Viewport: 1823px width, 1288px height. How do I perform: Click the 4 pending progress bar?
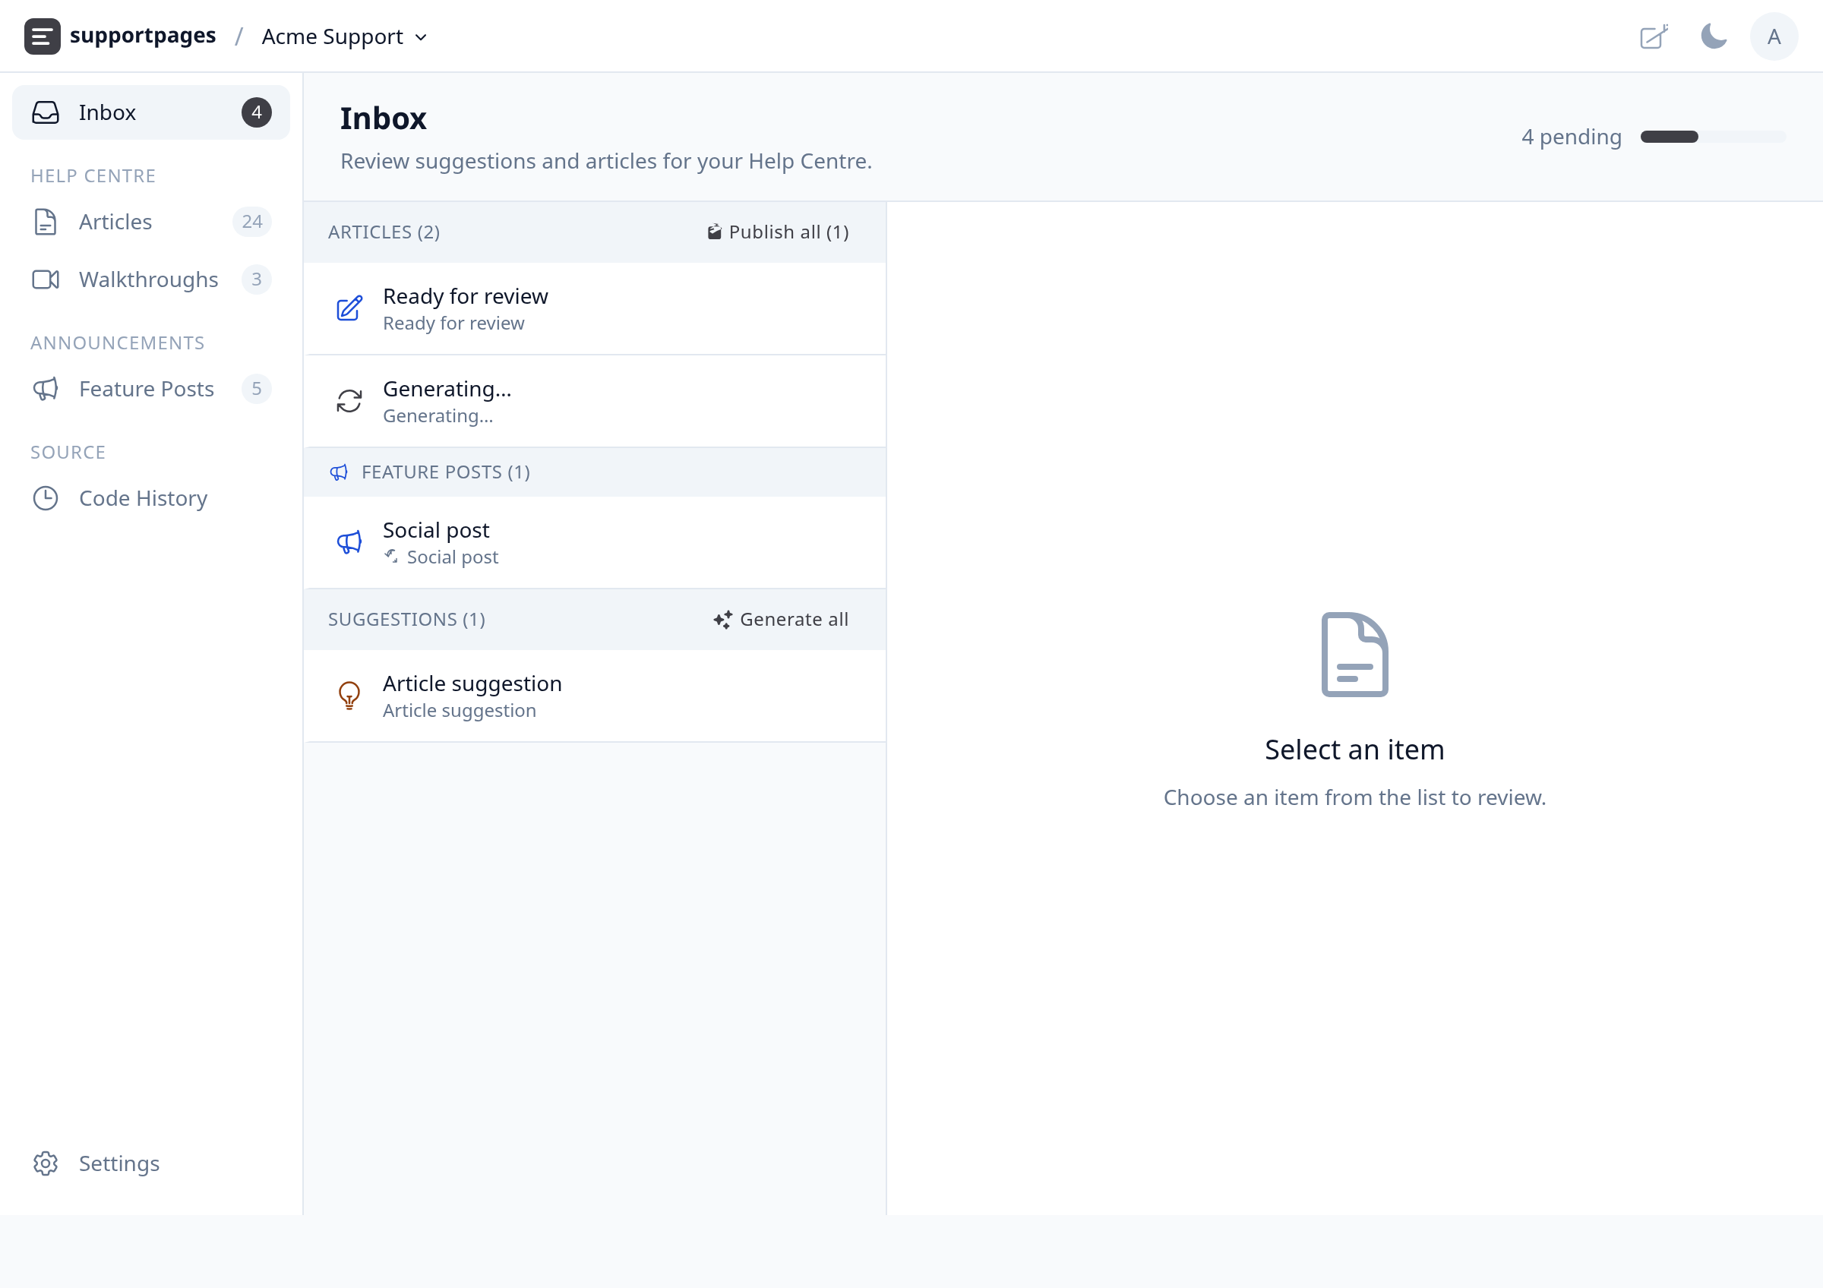coord(1713,137)
